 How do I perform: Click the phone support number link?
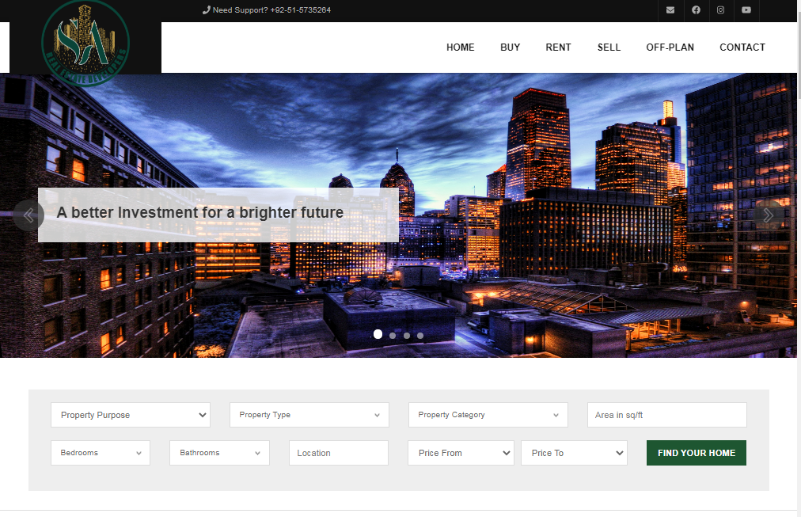[x=267, y=10]
